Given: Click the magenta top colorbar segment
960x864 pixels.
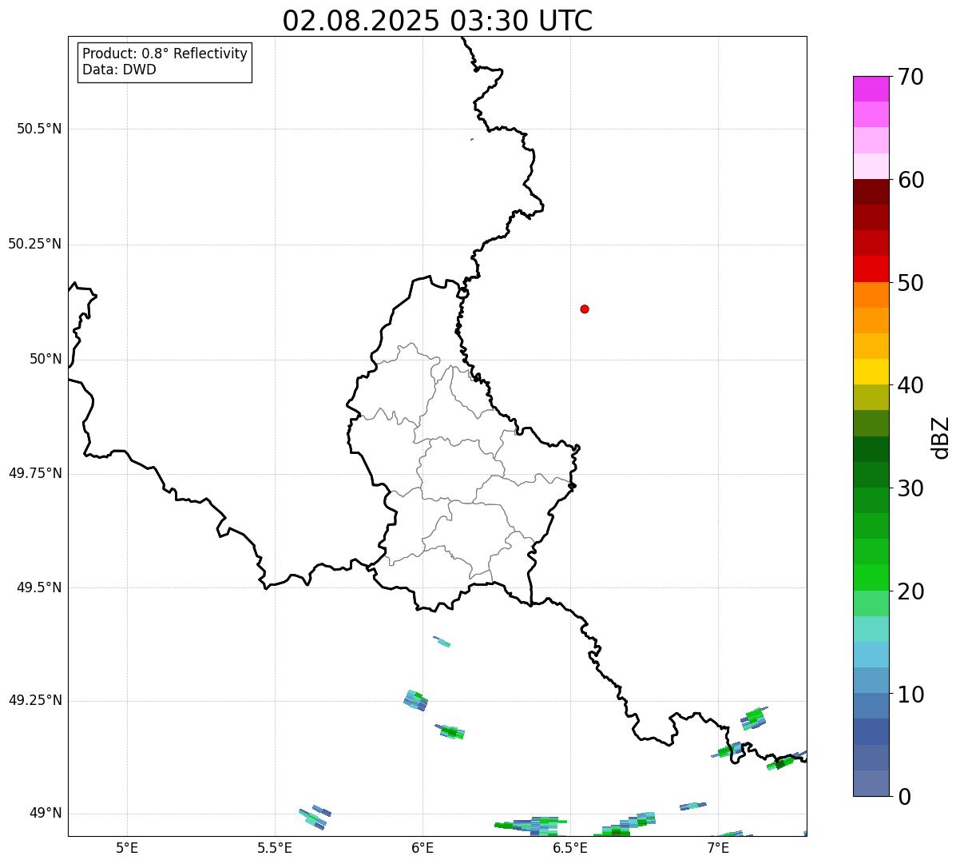Looking at the screenshot, I should pyautogui.click(x=871, y=89).
